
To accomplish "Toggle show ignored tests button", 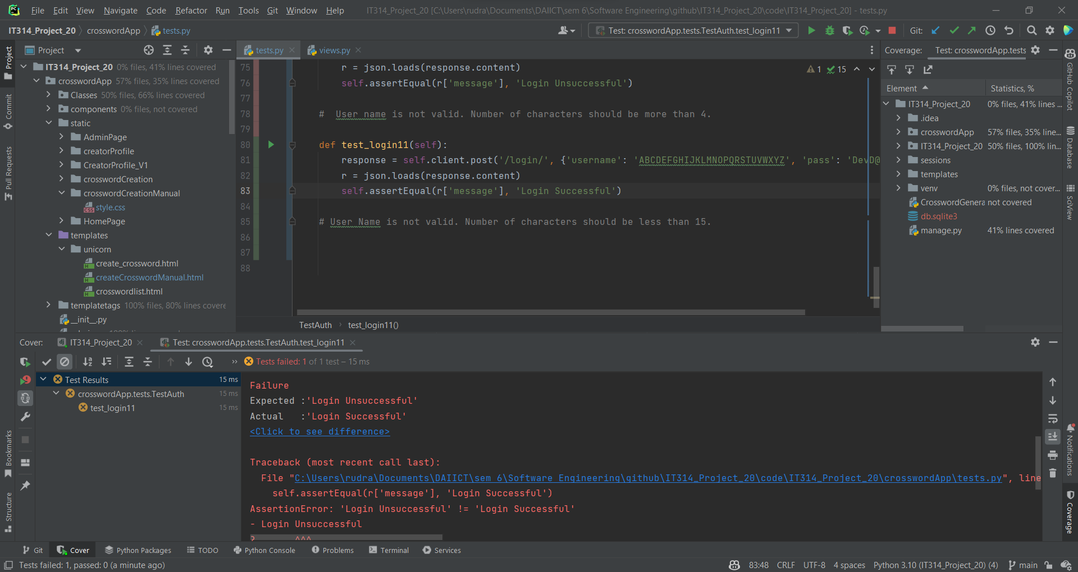I will point(65,362).
